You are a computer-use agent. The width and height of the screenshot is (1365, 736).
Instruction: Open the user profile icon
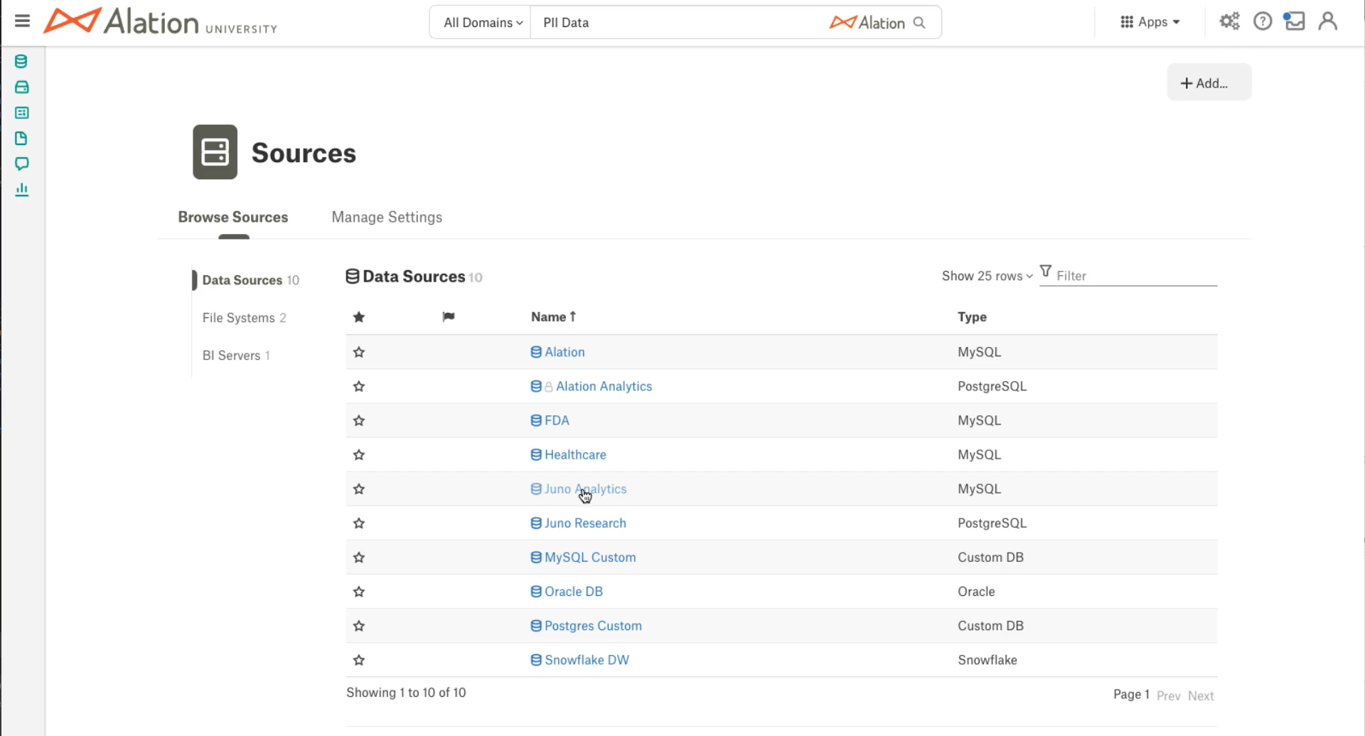pos(1327,21)
